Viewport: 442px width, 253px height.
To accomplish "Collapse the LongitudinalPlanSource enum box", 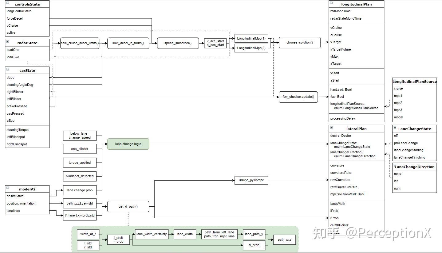I will coord(395,80).
